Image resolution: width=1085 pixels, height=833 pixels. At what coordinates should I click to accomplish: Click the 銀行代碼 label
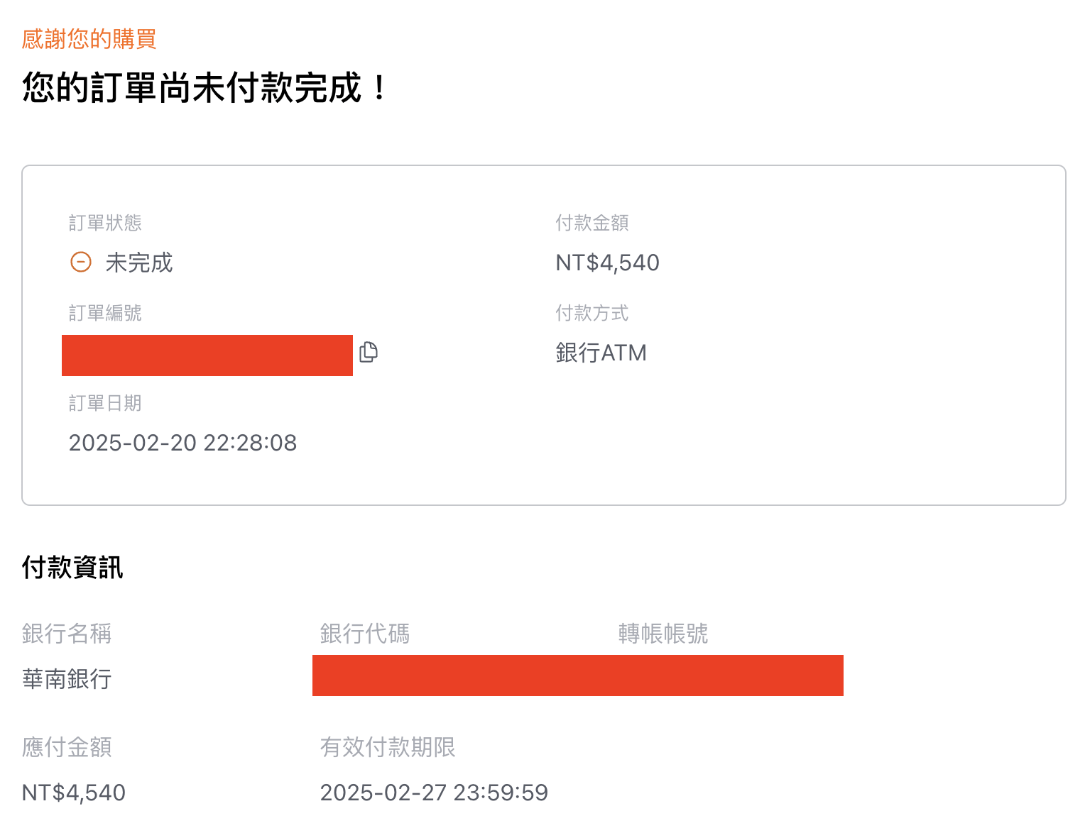(365, 634)
